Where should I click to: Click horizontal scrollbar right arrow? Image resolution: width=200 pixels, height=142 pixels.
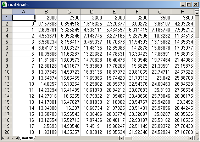tap(191, 138)
